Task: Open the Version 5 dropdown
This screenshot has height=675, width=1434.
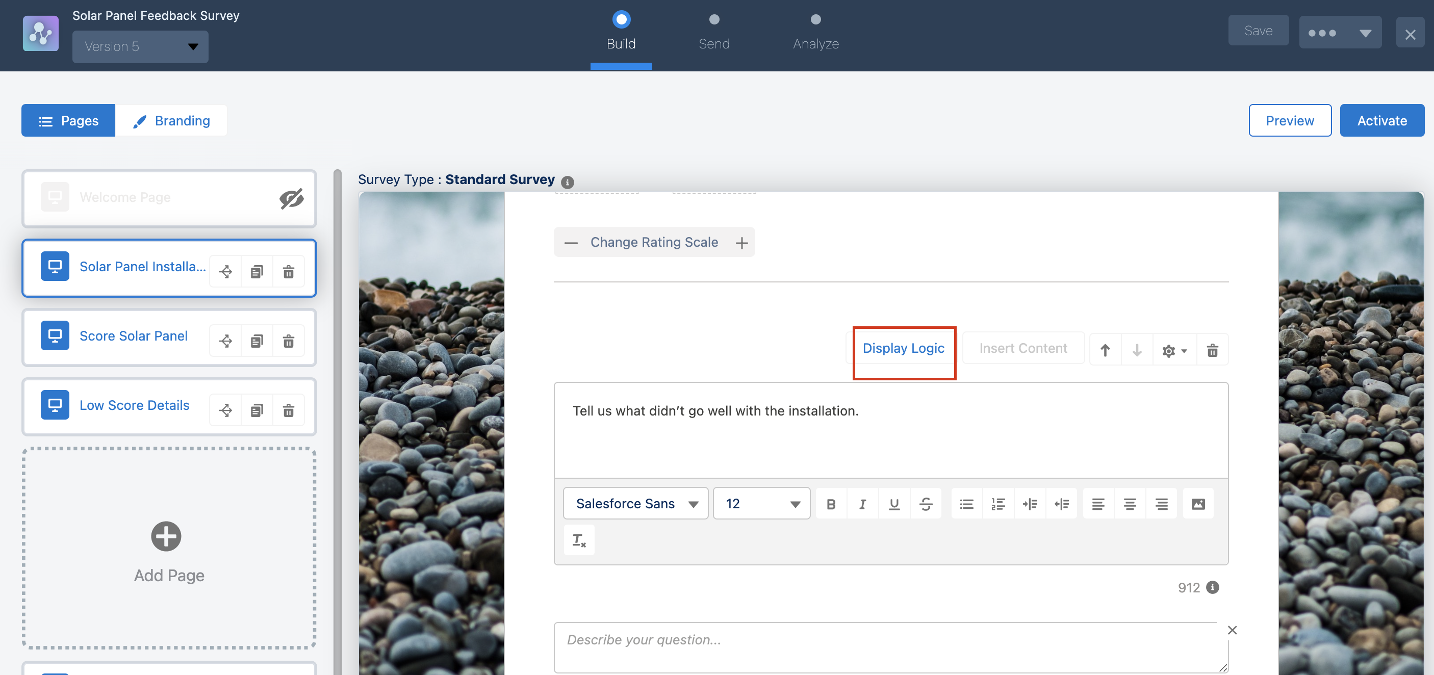Action: pyautogui.click(x=140, y=47)
